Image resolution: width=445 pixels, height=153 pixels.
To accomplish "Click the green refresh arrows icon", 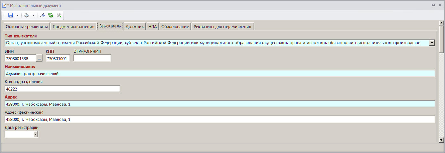I will (51, 15).
